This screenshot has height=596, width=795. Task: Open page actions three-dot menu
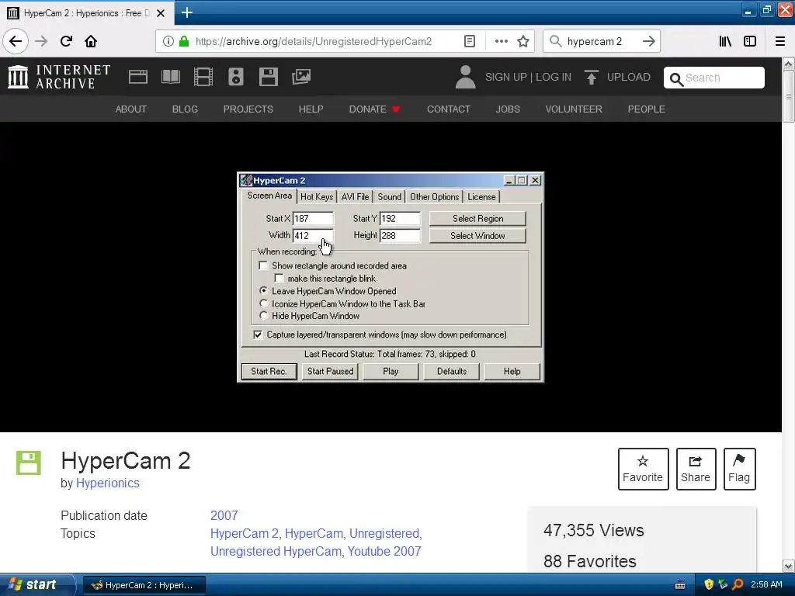point(501,41)
